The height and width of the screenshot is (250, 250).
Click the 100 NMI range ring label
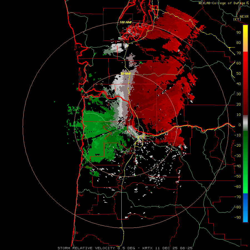coord(126,22)
